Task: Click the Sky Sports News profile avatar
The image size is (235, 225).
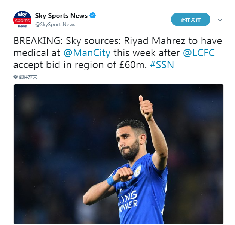Action: (22, 19)
